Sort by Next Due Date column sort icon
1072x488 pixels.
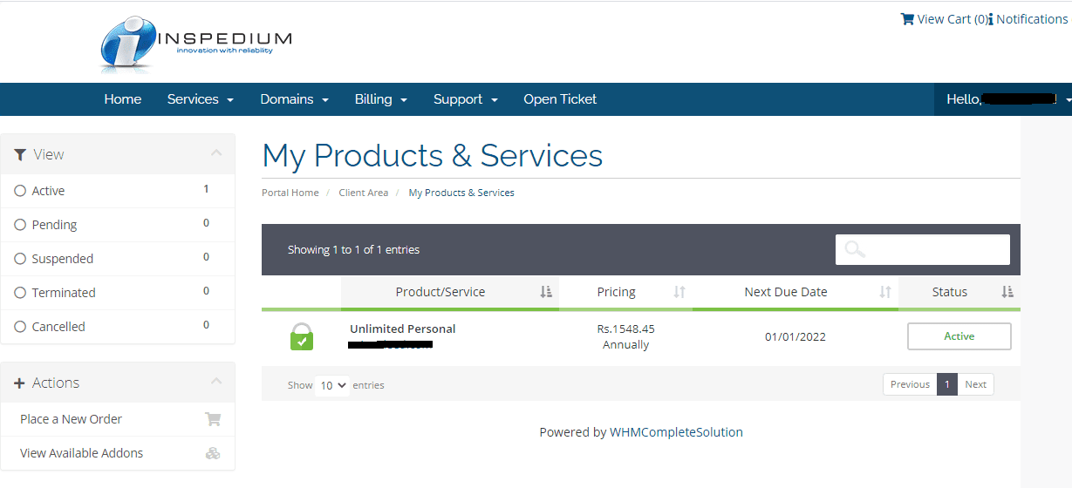pyautogui.click(x=885, y=292)
